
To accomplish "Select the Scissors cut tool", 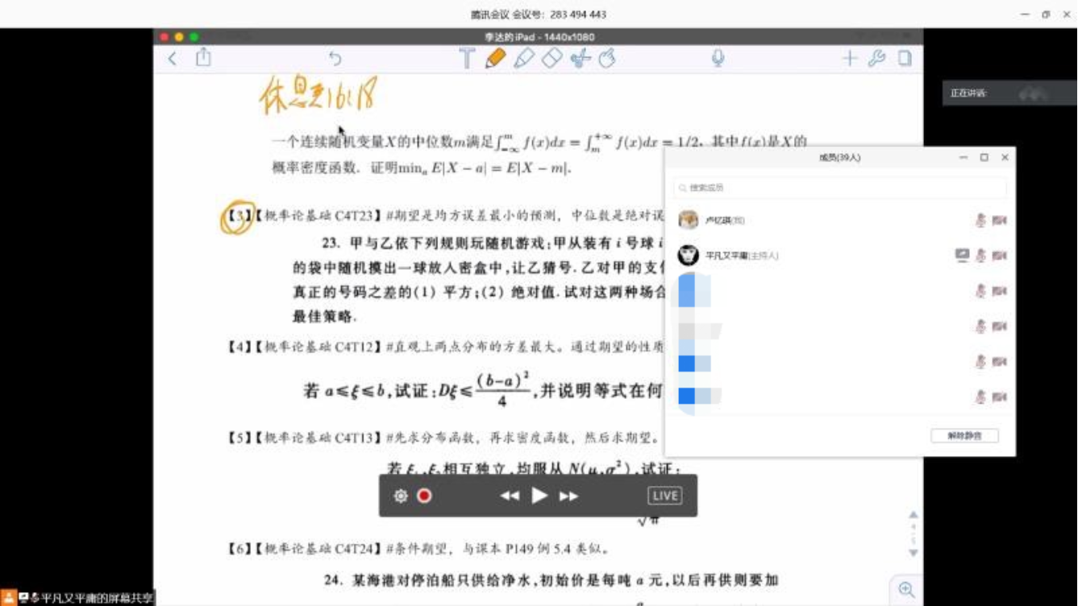I will click(x=580, y=58).
